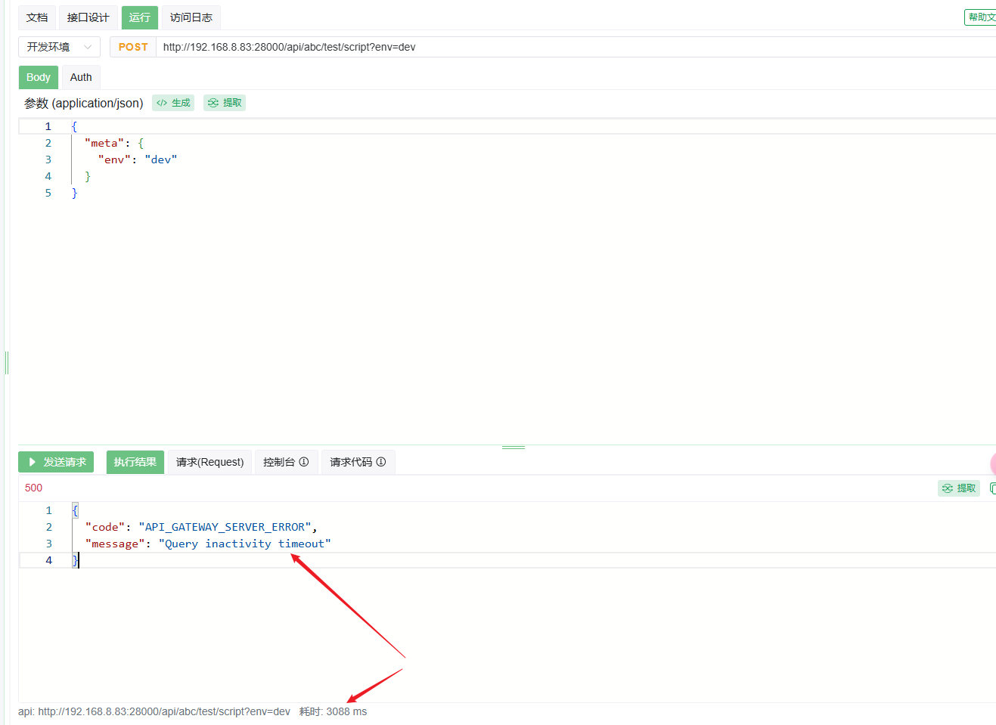Open the 请求(Request) tab
The width and height of the screenshot is (996, 725).
coord(209,462)
